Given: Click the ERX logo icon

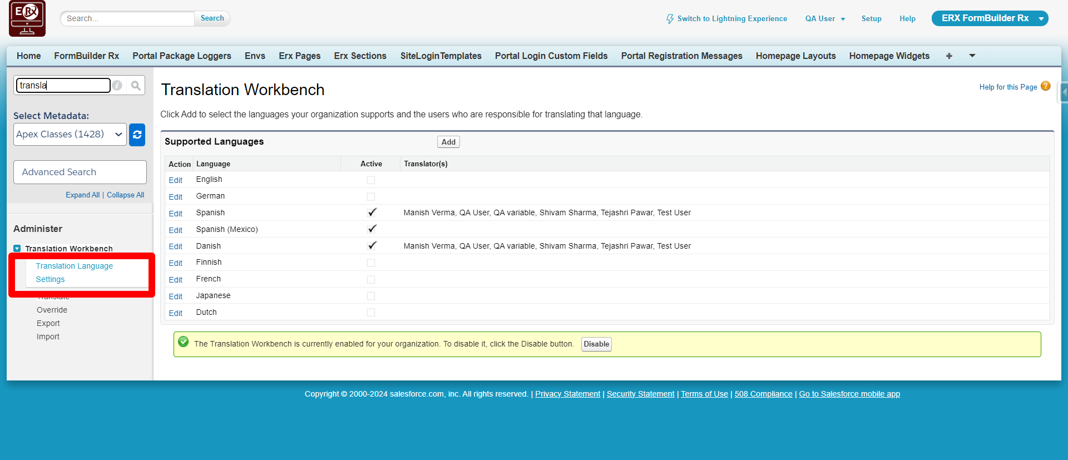Looking at the screenshot, I should [27, 19].
